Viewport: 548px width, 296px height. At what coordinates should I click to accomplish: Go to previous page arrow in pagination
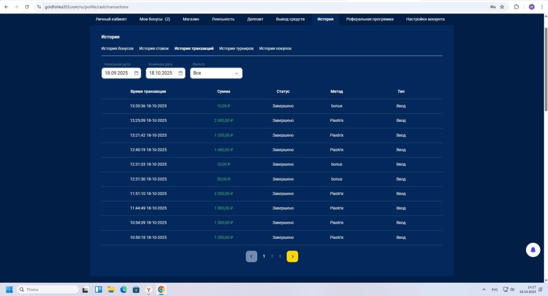[252, 256]
